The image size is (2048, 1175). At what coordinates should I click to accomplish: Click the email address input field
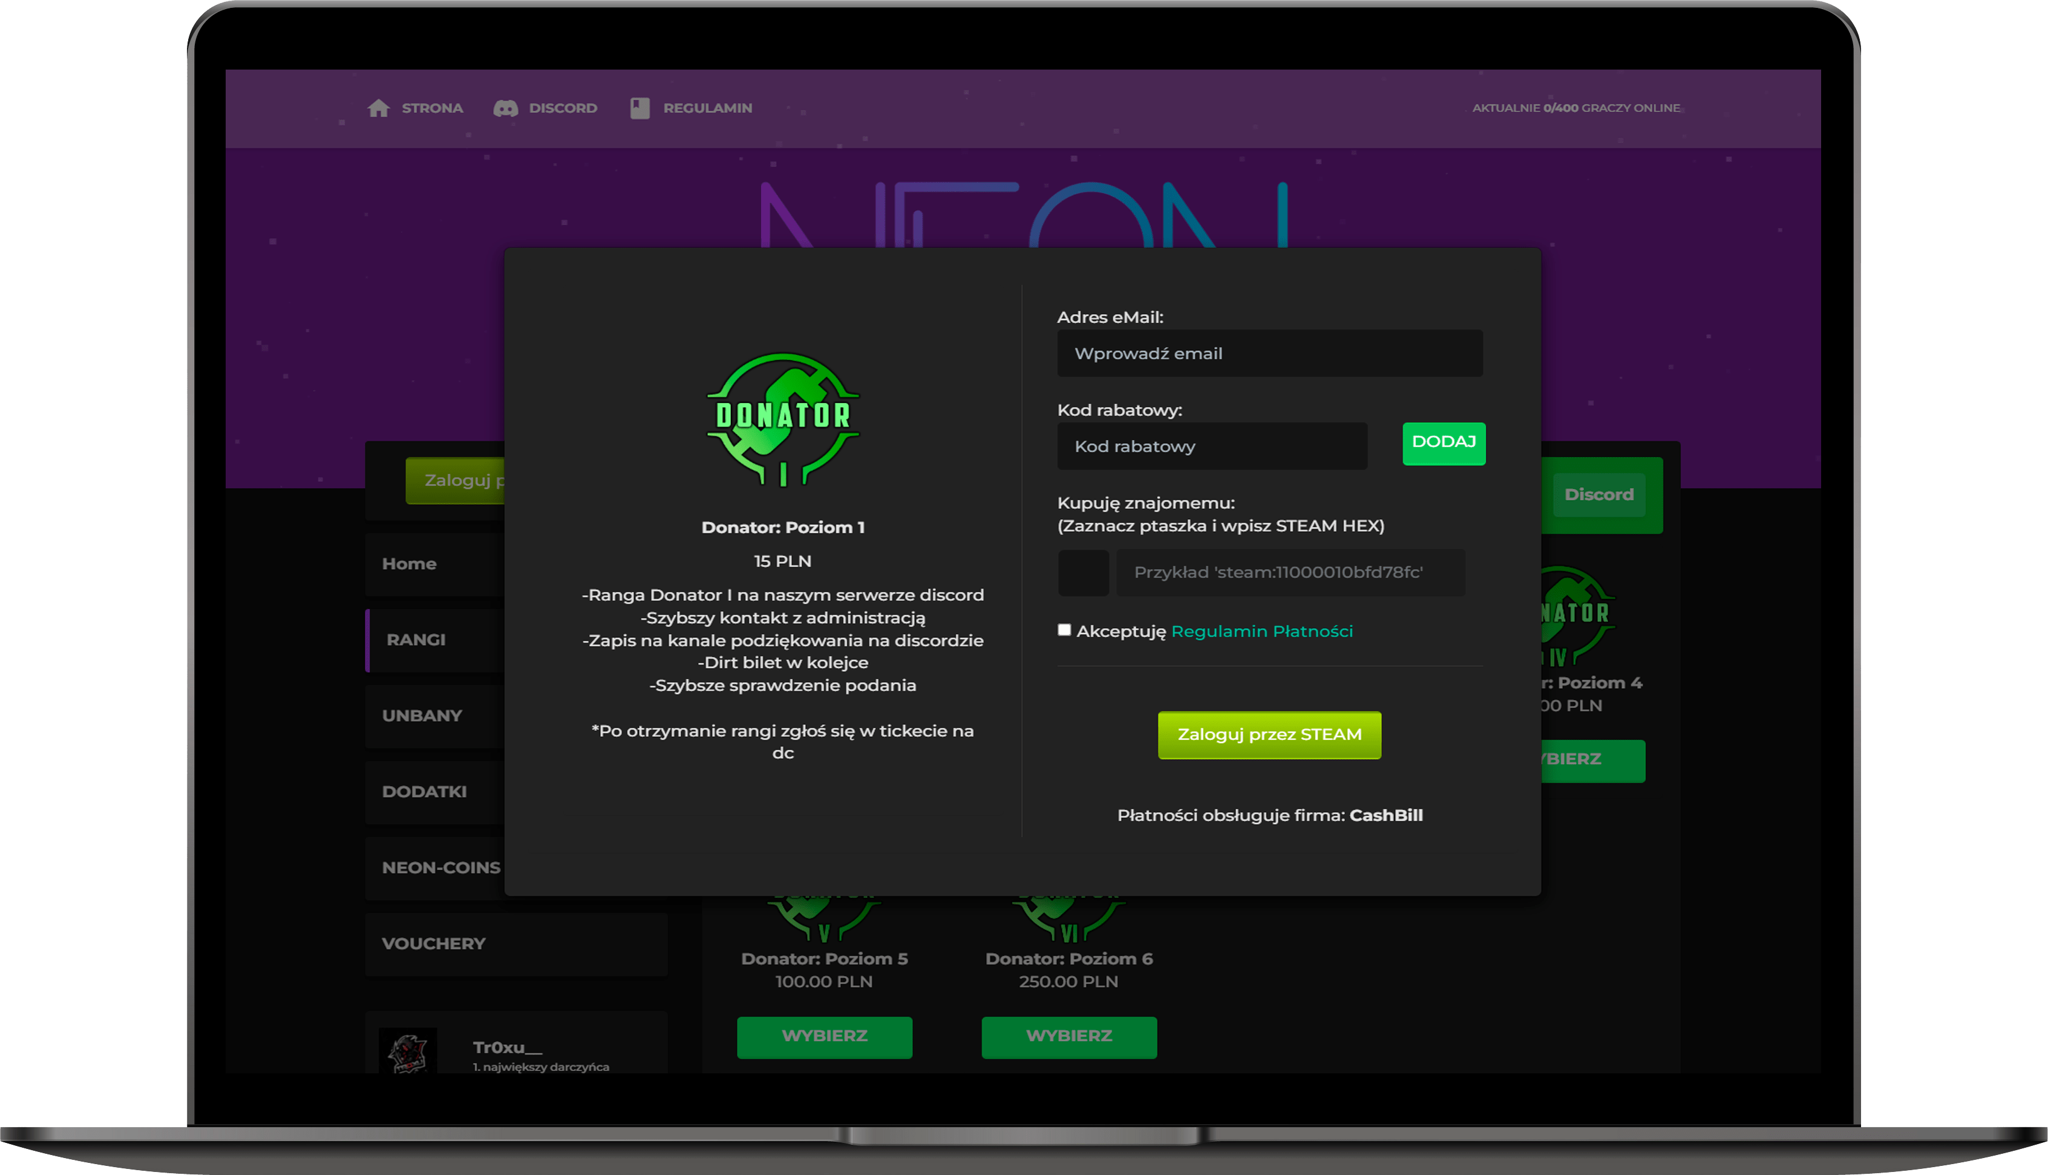tap(1270, 353)
